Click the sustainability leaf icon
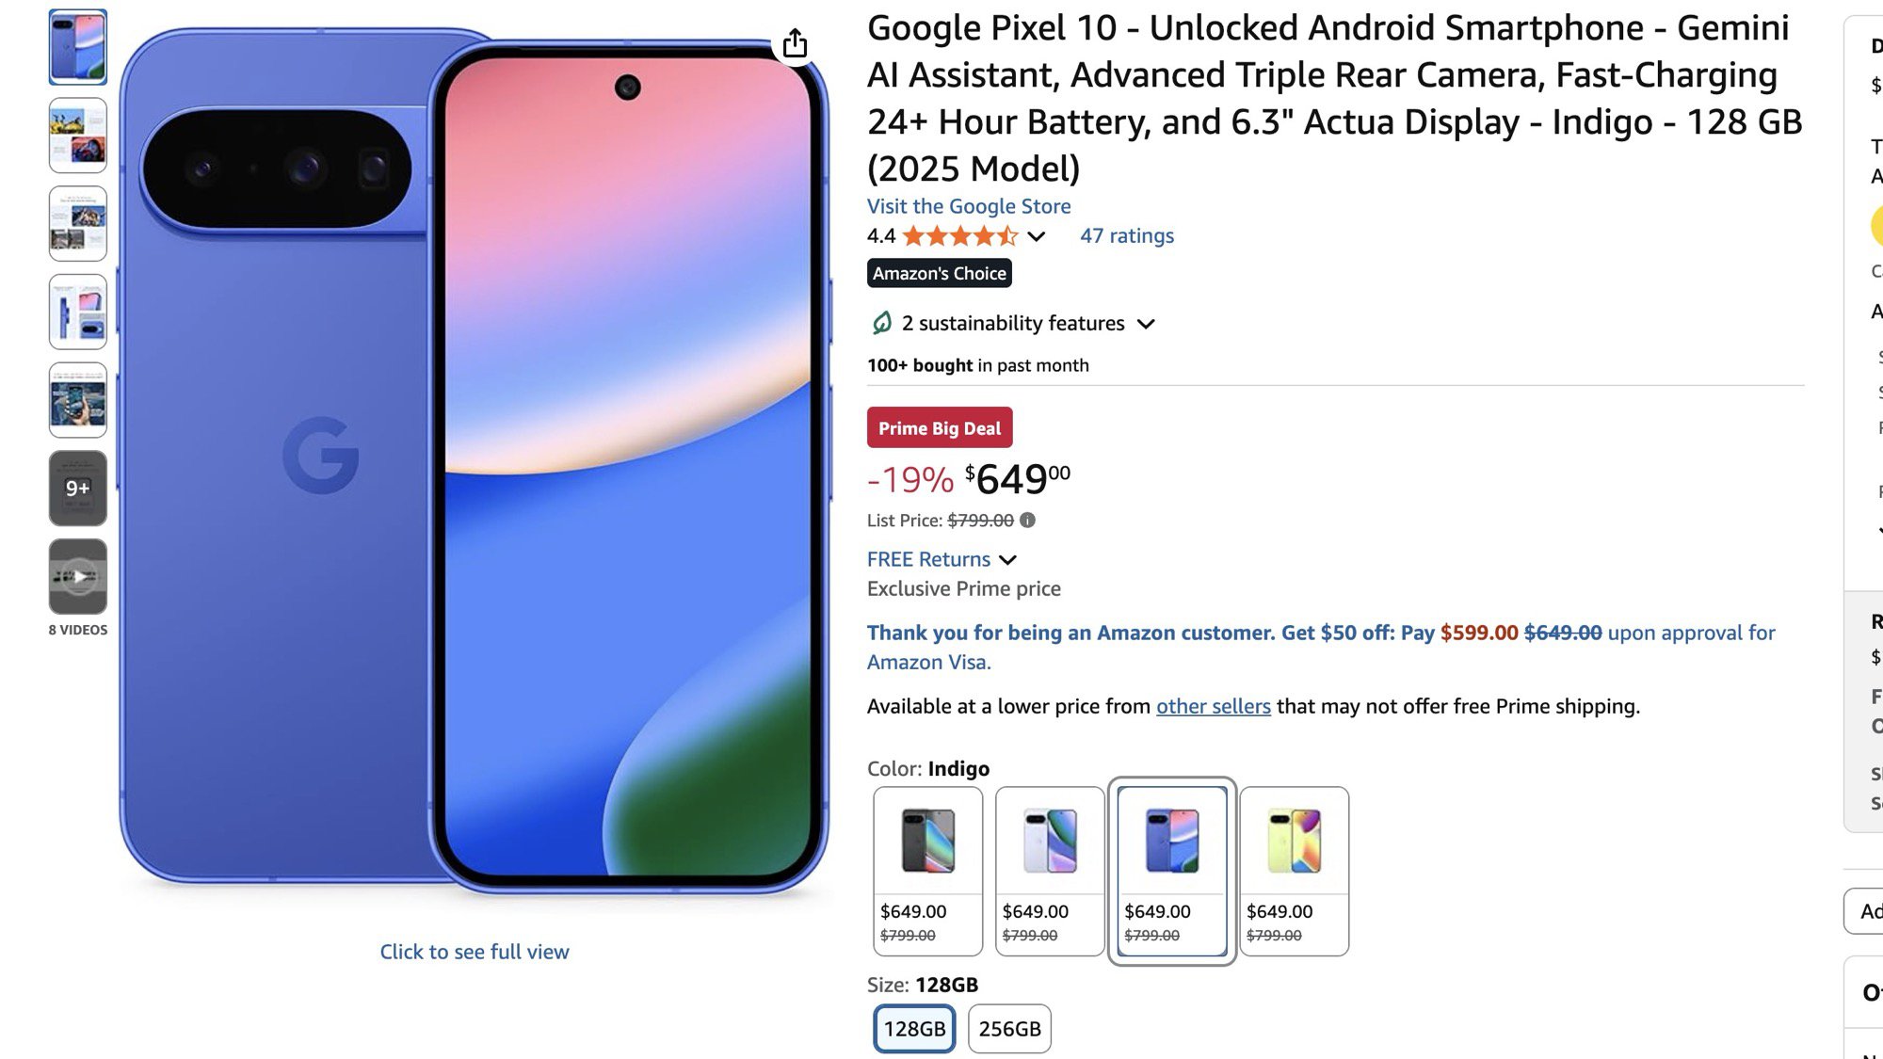The width and height of the screenshot is (1883, 1059). tap(881, 324)
